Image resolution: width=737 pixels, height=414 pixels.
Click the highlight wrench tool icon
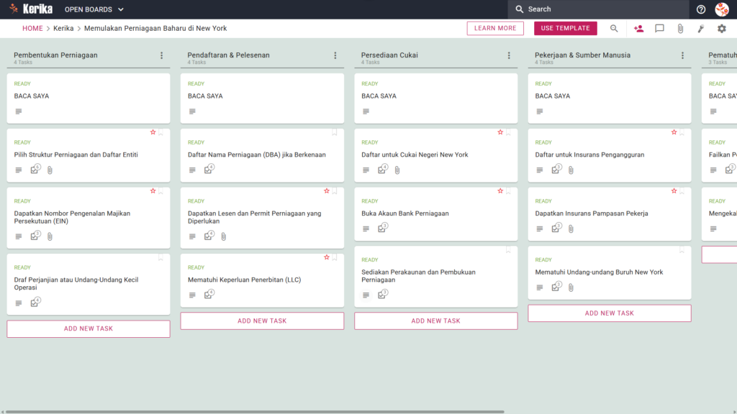701,29
